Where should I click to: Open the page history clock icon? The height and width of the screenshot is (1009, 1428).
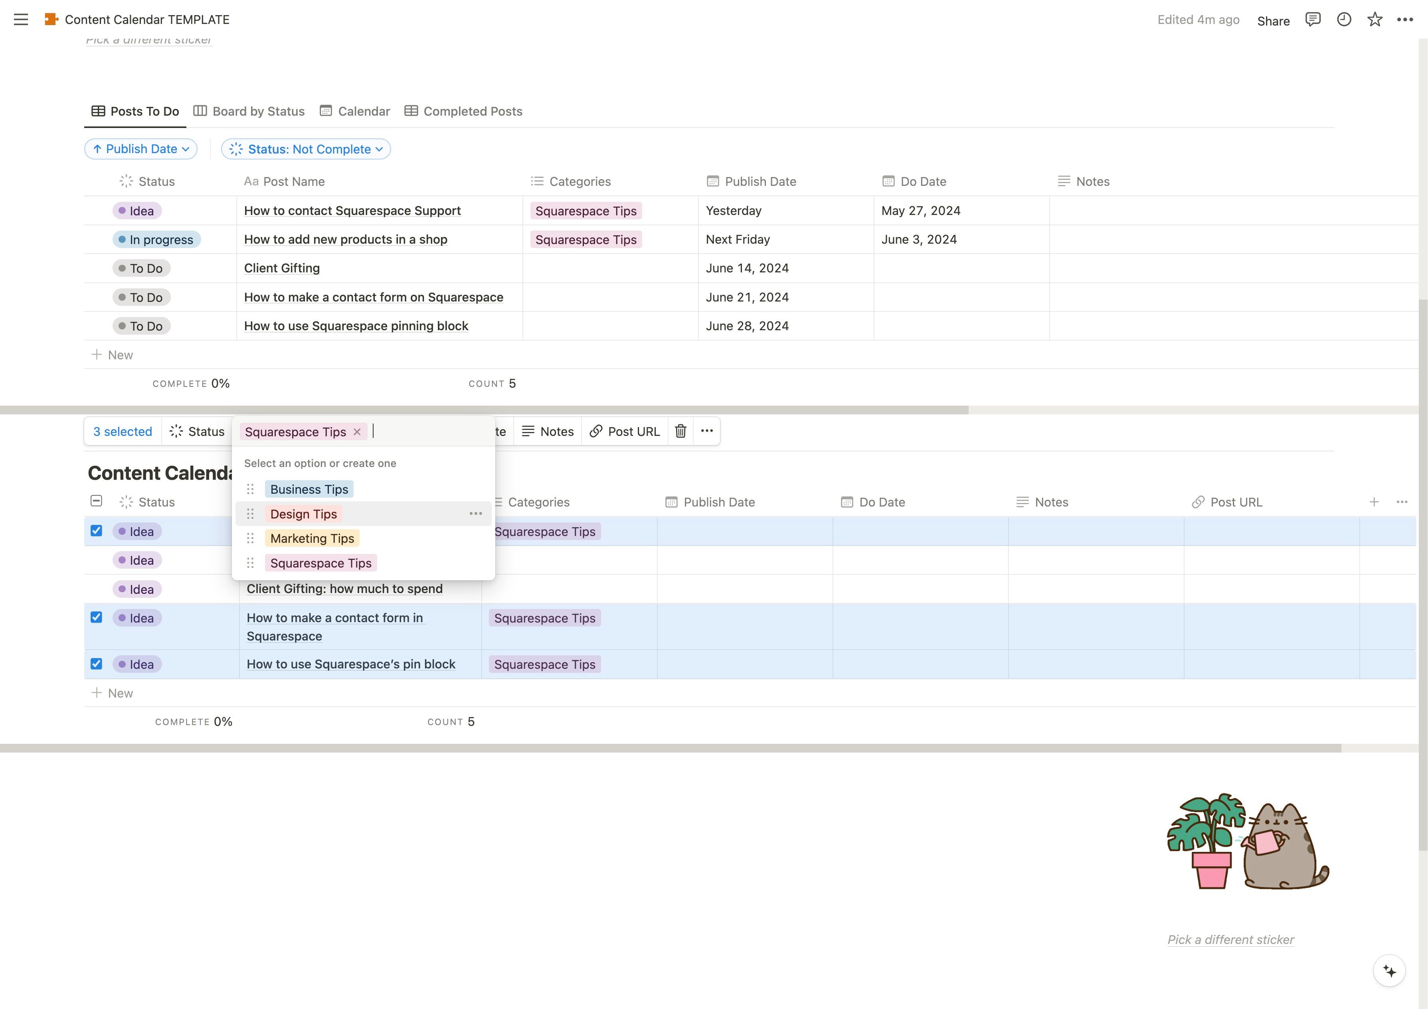click(1343, 19)
